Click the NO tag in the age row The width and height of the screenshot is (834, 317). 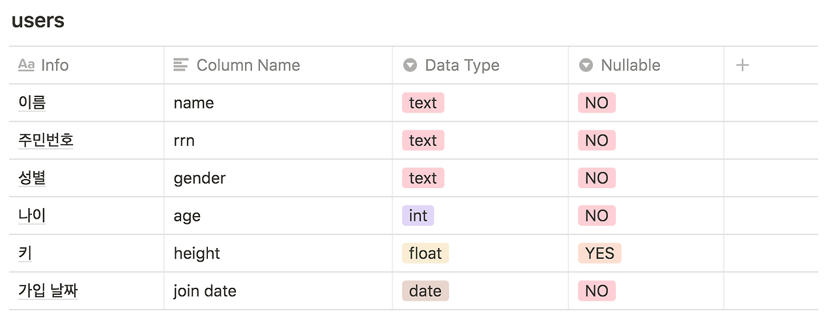point(596,216)
